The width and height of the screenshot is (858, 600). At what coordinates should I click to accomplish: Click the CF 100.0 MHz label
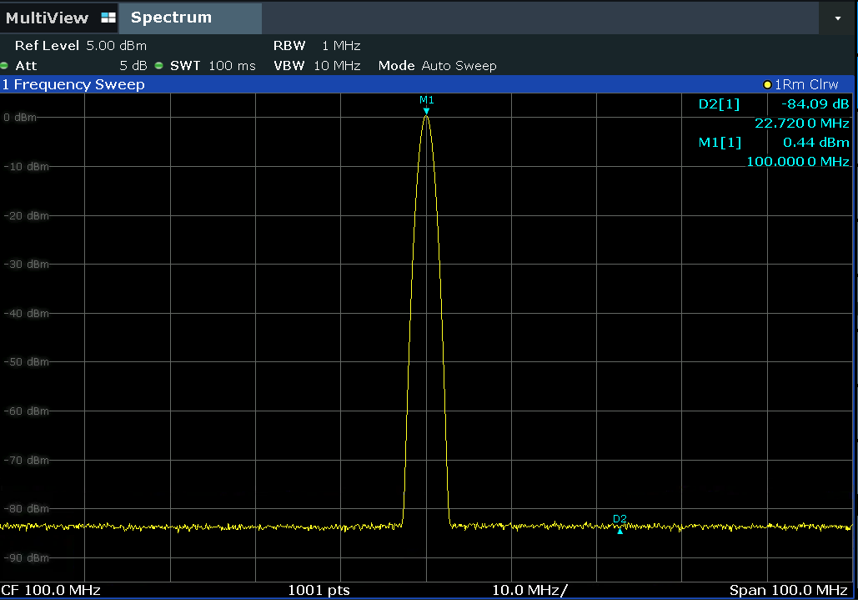click(x=51, y=590)
